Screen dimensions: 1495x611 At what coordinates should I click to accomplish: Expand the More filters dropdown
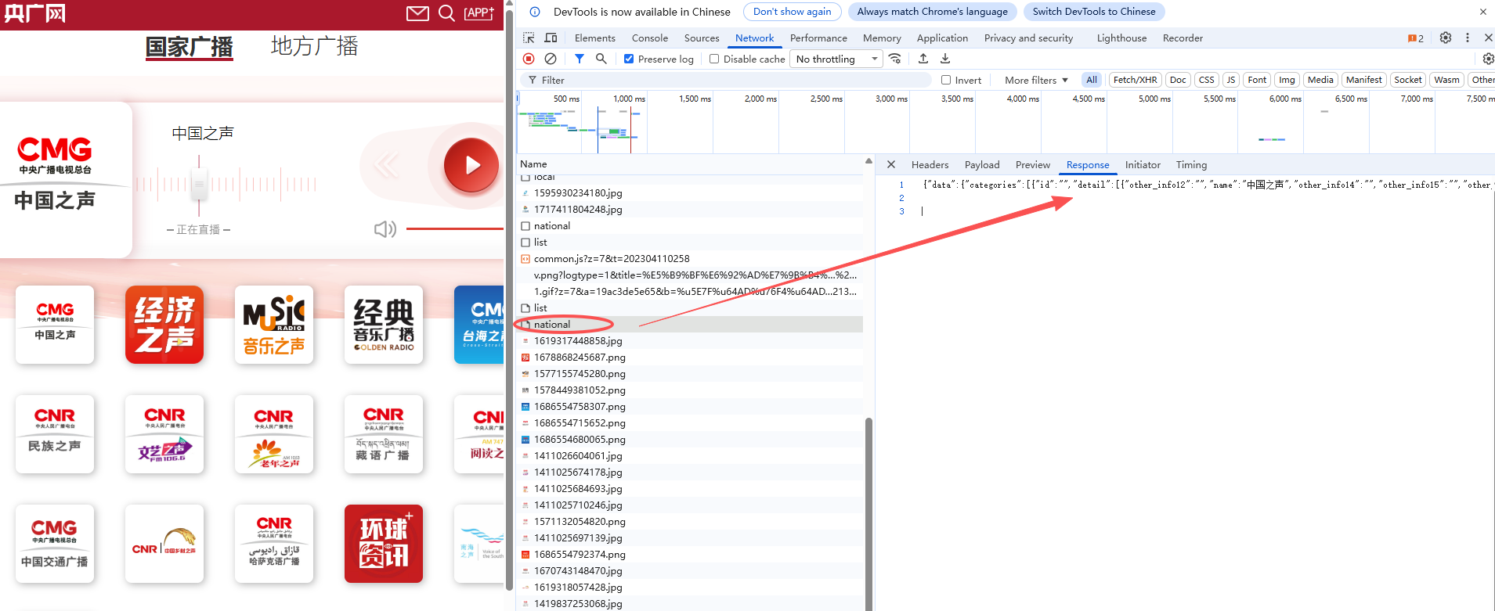[1035, 80]
